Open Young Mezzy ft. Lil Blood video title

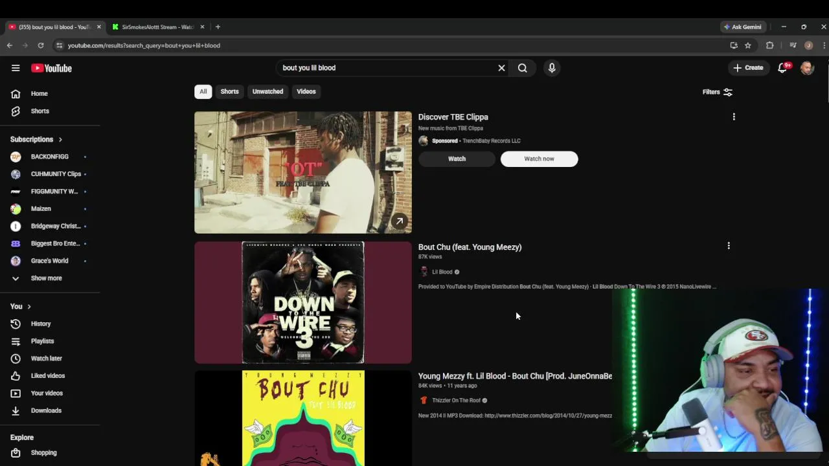[515, 376]
